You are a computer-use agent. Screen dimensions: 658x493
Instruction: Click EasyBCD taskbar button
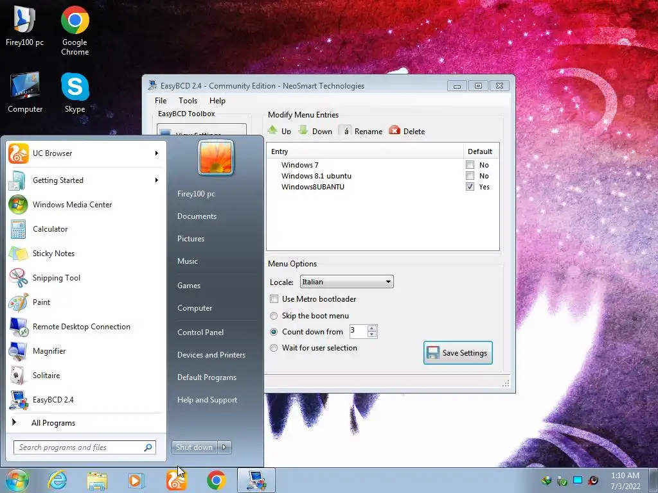point(256,480)
